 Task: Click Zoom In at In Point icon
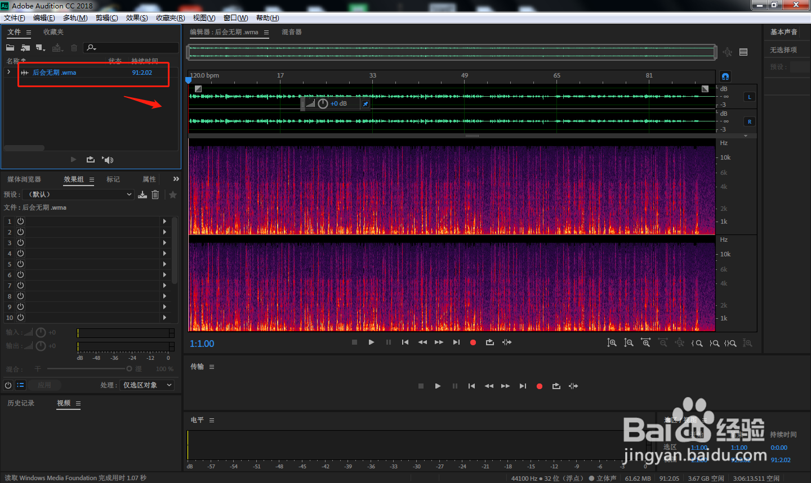[x=697, y=343]
